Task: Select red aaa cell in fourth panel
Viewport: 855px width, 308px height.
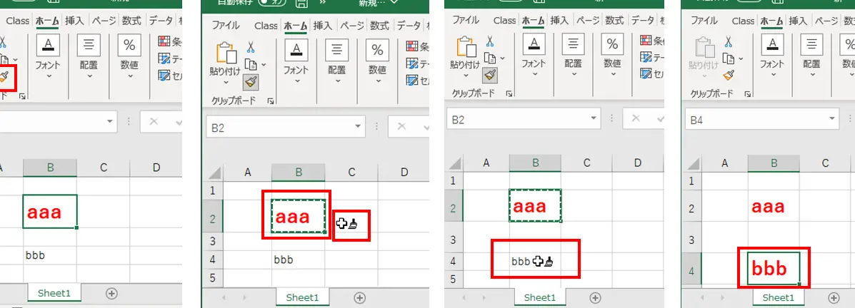Action: pyautogui.click(x=774, y=207)
